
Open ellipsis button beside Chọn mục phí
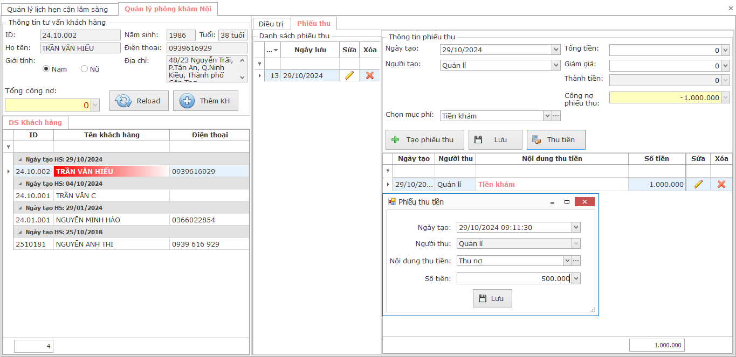click(x=556, y=116)
